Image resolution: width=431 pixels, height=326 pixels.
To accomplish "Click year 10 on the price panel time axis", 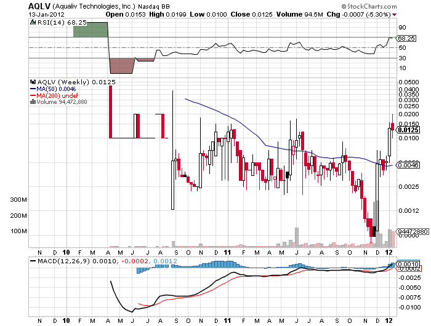I will coord(66,252).
